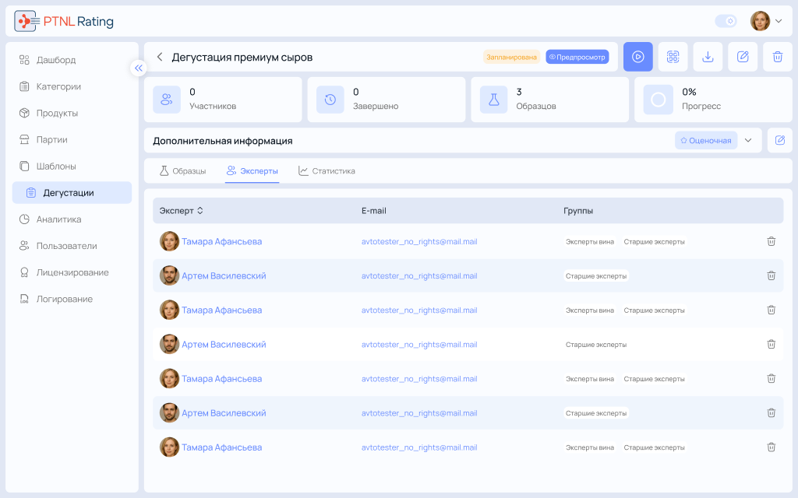Click the 0% Прогресс value
798x498 pixels.
point(689,92)
